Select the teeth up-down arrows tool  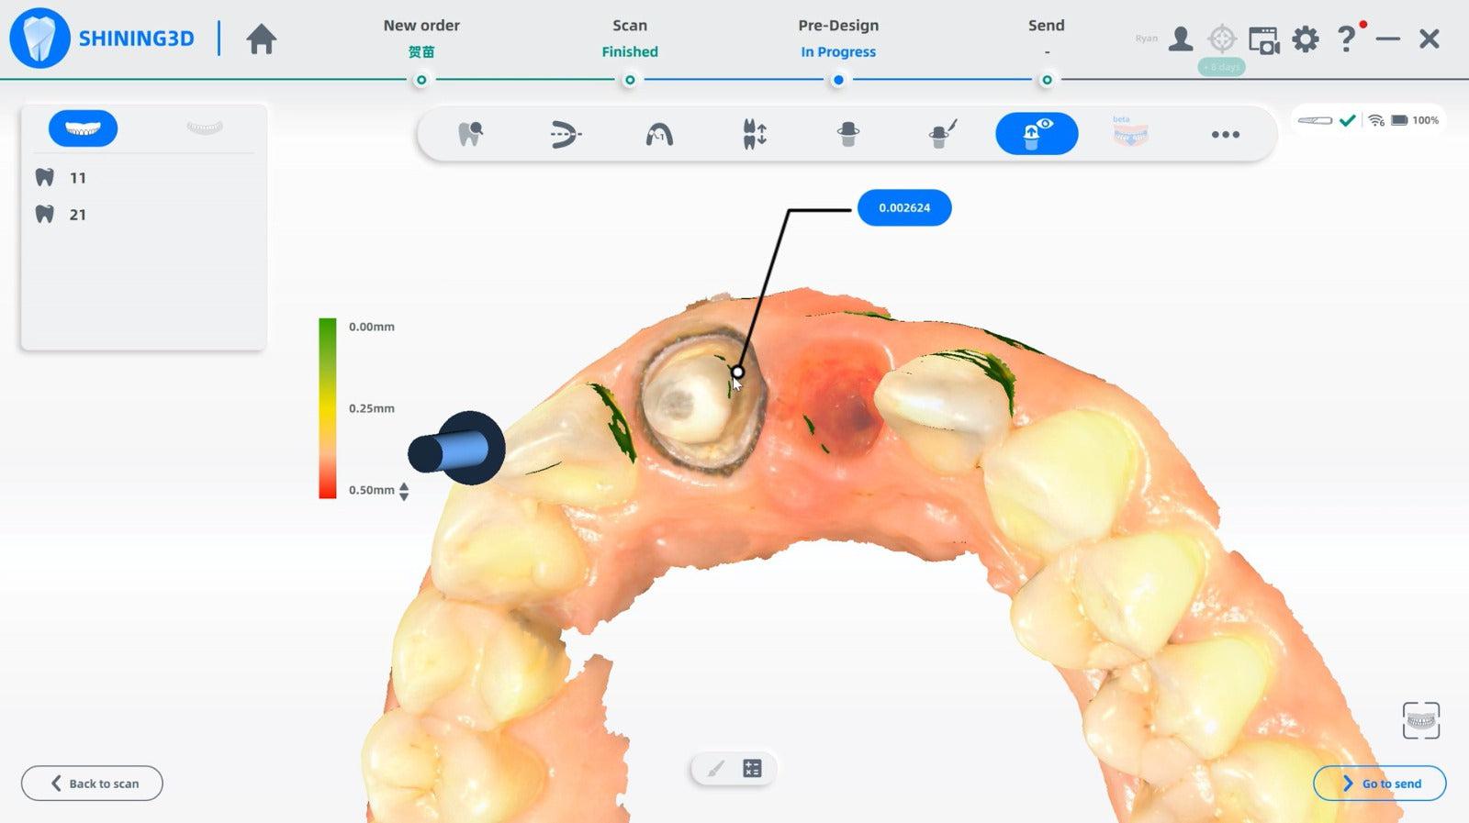tap(754, 134)
